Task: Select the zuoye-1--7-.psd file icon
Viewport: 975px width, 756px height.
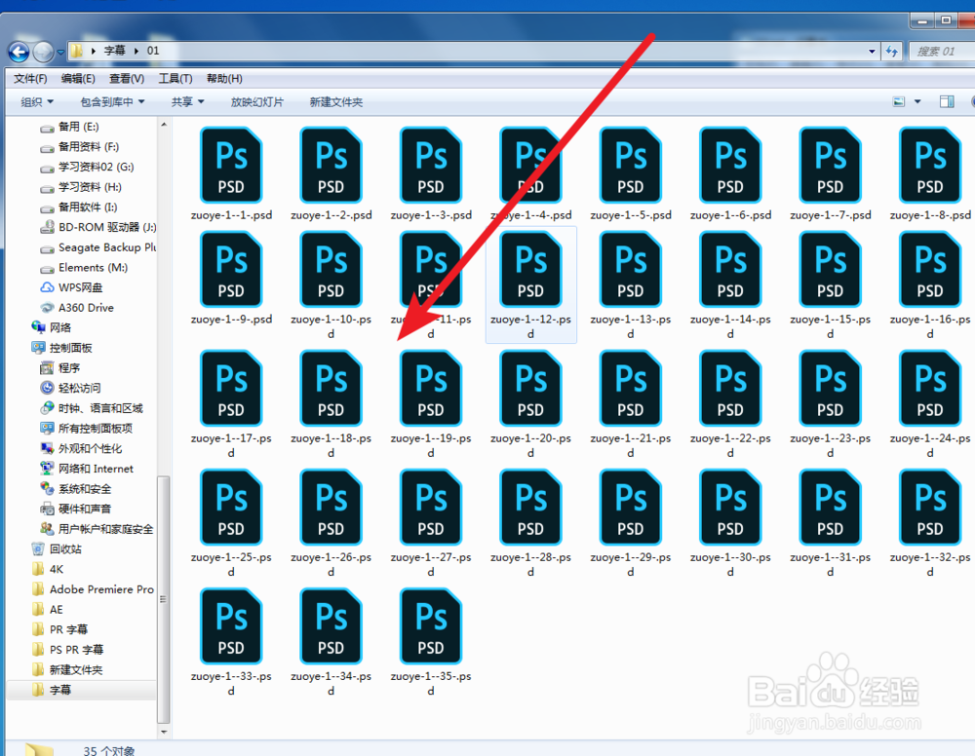Action: pos(830,166)
